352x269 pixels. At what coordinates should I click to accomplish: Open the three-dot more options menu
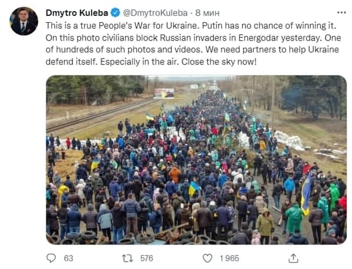pos(341,12)
